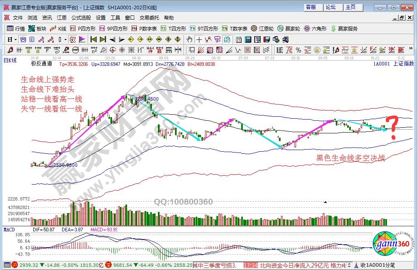The height and width of the screenshot is (270, 417).
Task: Click the calendar icon showing 21
Action: pos(238,39)
